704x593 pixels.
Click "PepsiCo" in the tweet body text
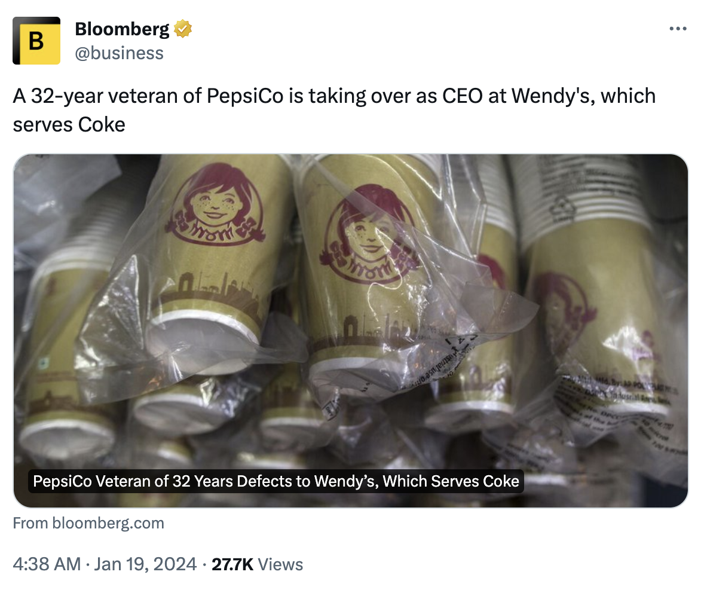tap(245, 96)
